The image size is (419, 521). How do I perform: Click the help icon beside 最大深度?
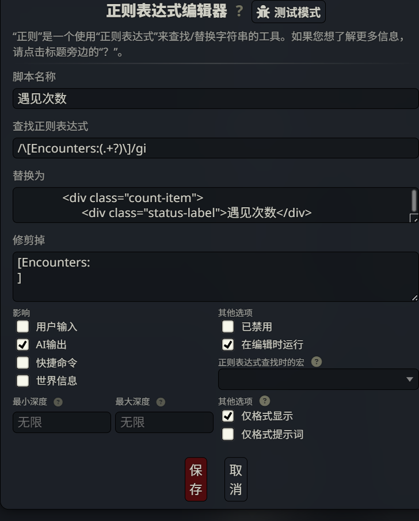point(161,402)
